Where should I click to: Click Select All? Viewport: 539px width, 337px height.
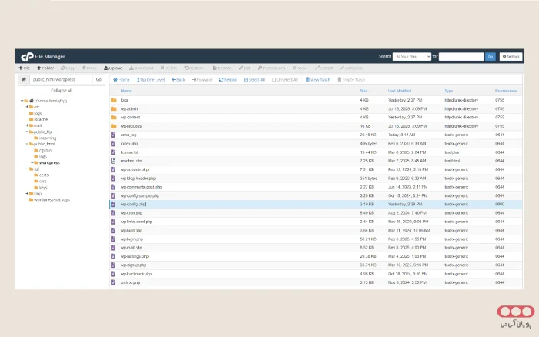254,80
